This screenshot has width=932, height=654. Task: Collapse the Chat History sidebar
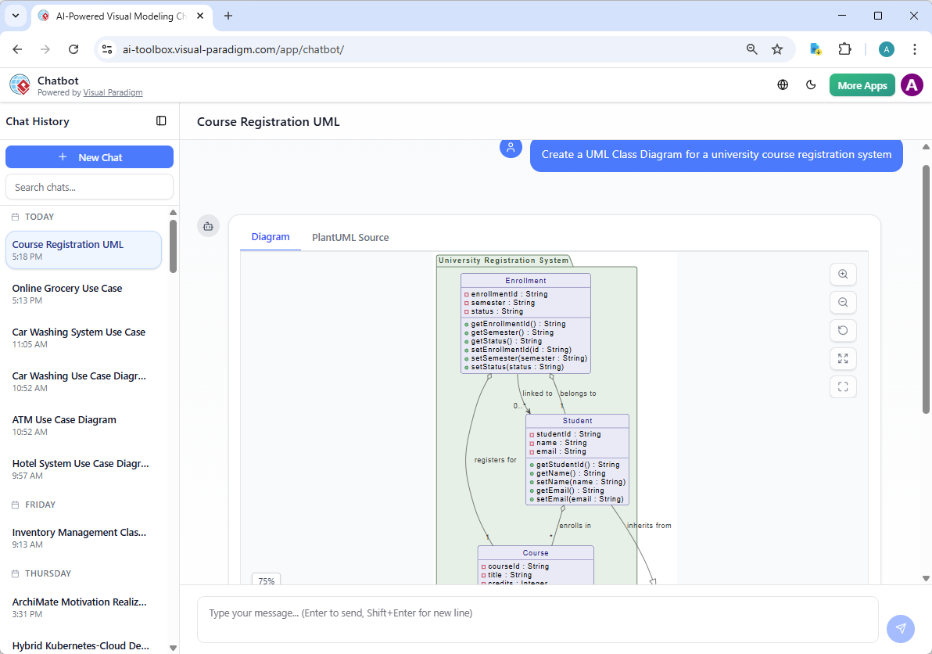(161, 121)
